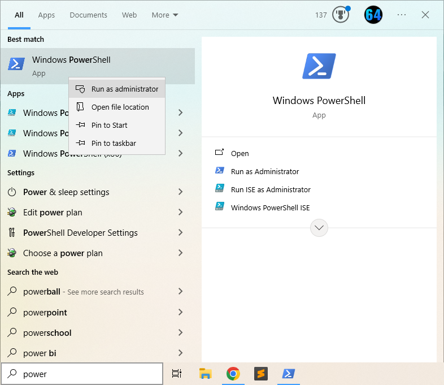Viewport: 444px width, 385px height.
Task: Click the magnifier icon beside powerschool
Action: pyautogui.click(x=12, y=332)
